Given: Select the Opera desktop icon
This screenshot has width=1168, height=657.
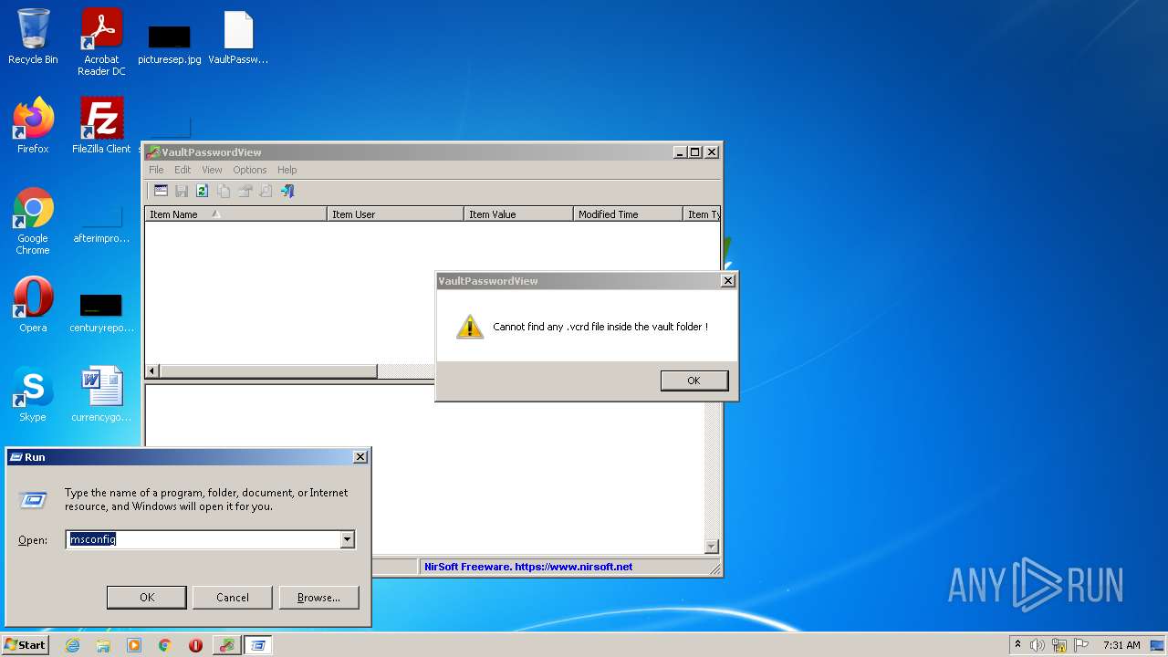Looking at the screenshot, I should tap(33, 305).
